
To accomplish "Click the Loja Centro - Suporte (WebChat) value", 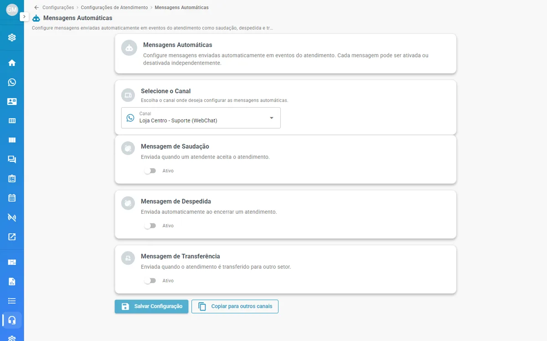I will [x=178, y=121].
